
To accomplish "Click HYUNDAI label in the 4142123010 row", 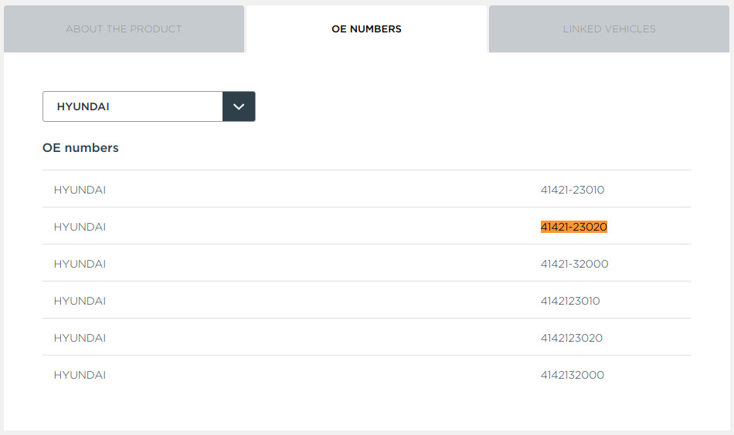I will [80, 301].
